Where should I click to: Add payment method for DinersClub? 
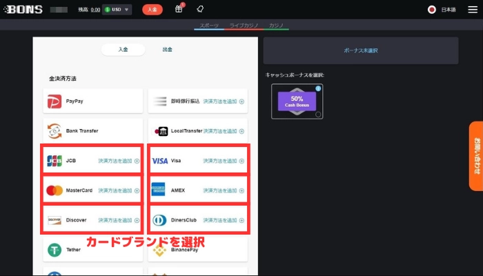(x=220, y=220)
